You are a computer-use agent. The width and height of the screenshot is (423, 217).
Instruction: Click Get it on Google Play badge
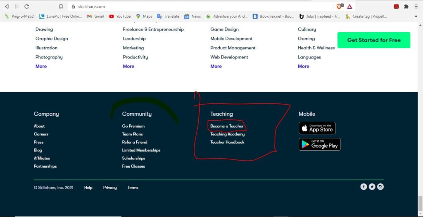pos(320,145)
